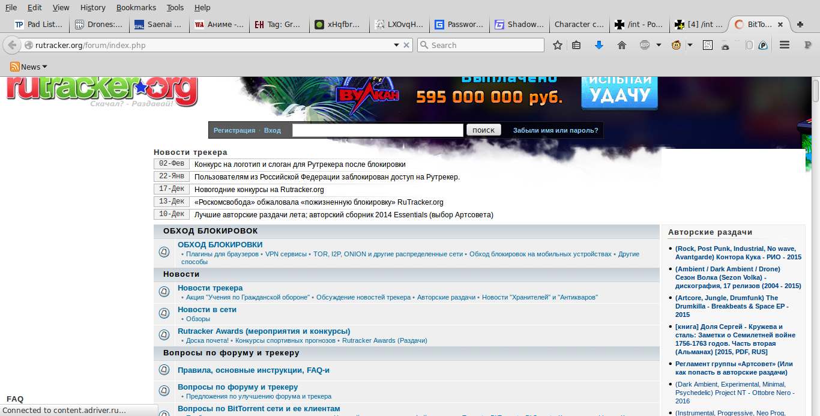Click the blue P privacy extension icon

tap(763, 45)
